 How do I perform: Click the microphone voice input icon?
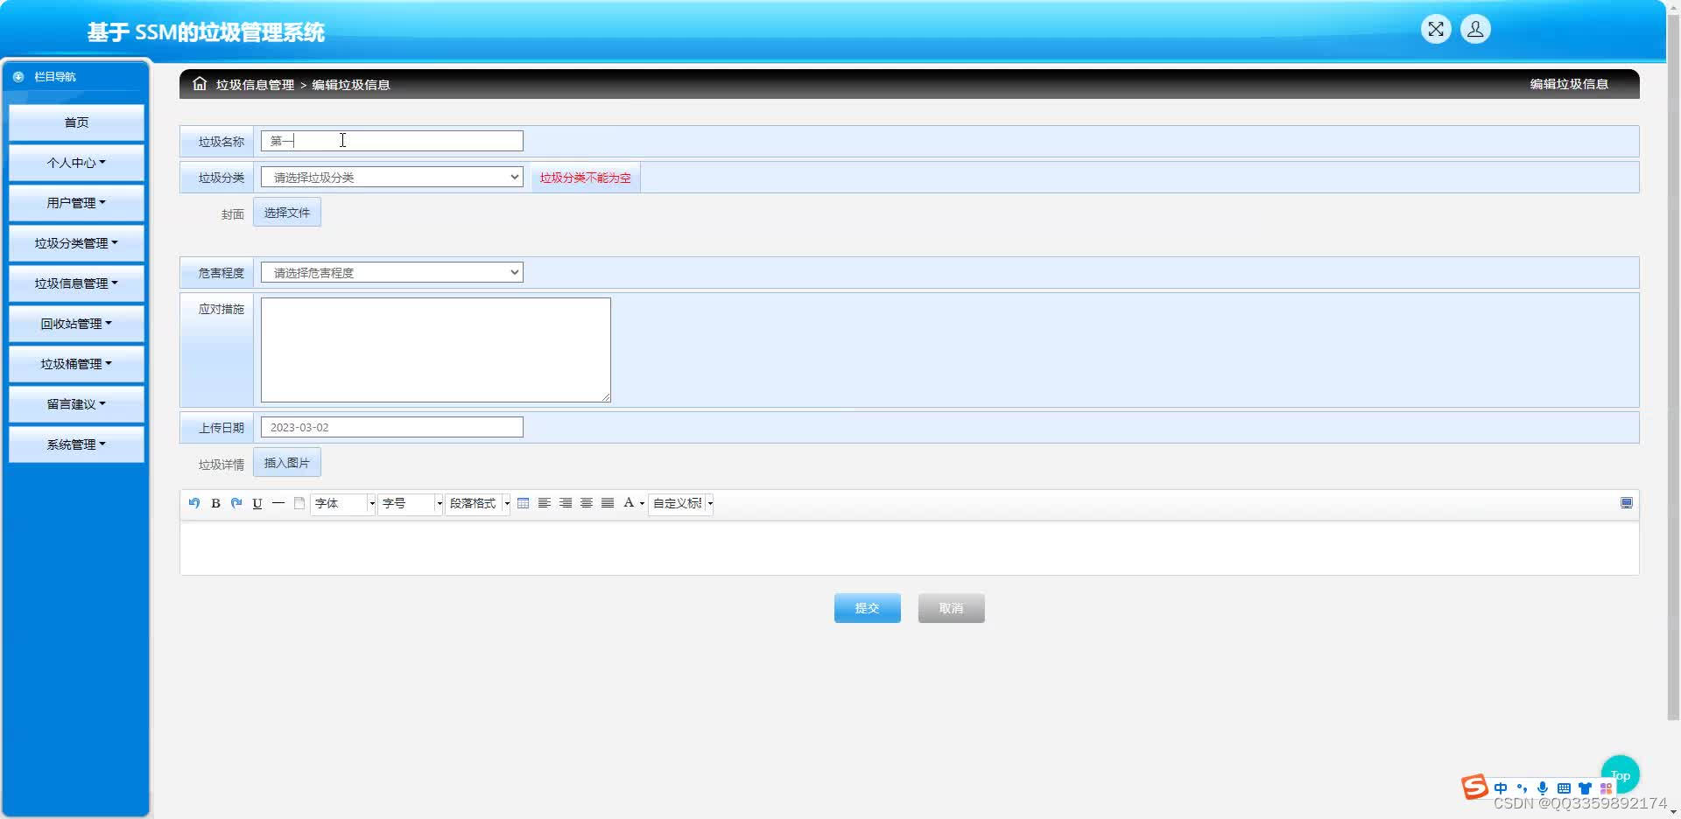(x=1543, y=788)
